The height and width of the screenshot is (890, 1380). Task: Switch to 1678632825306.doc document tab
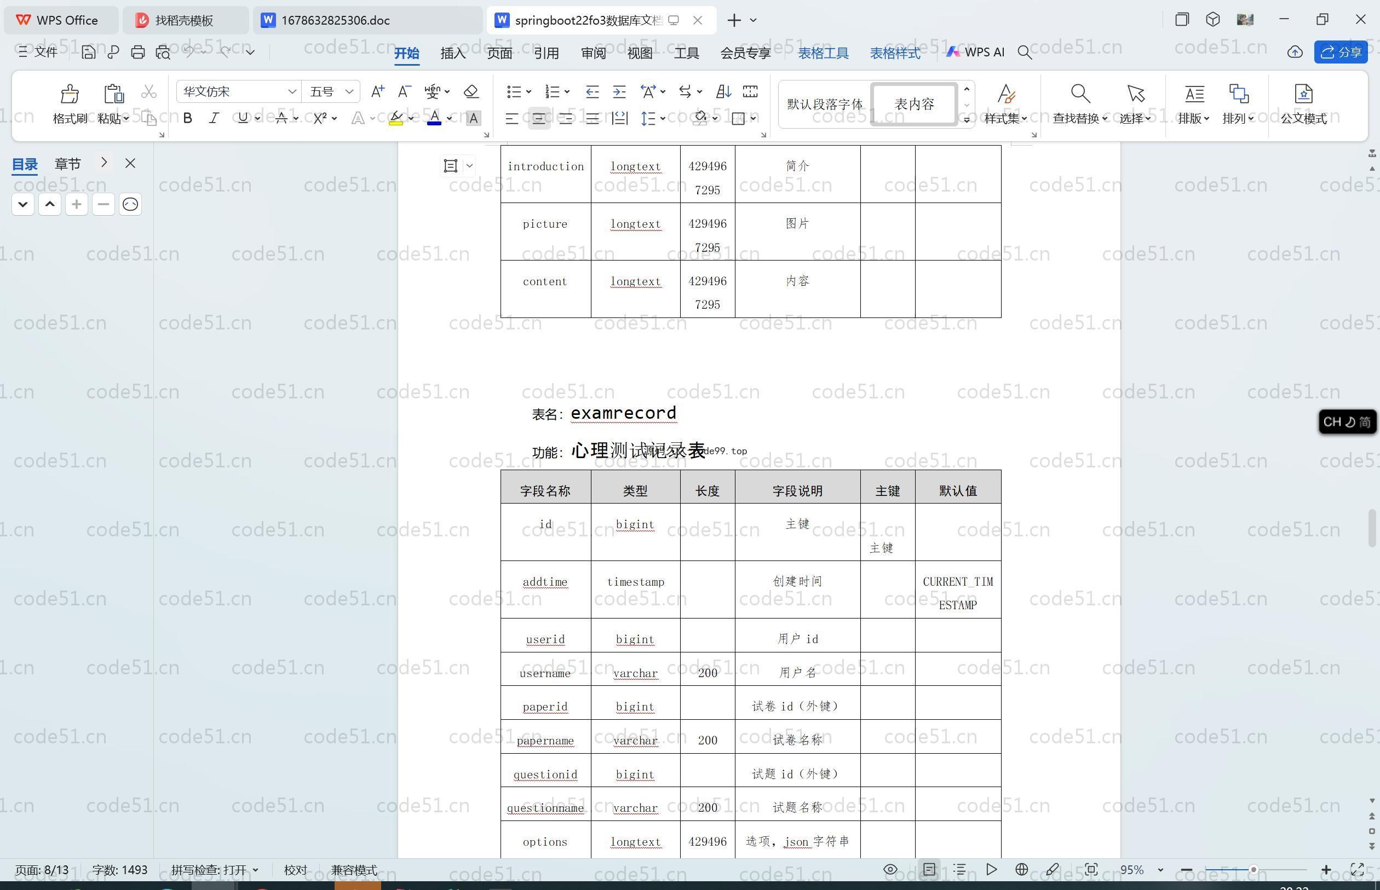click(367, 20)
